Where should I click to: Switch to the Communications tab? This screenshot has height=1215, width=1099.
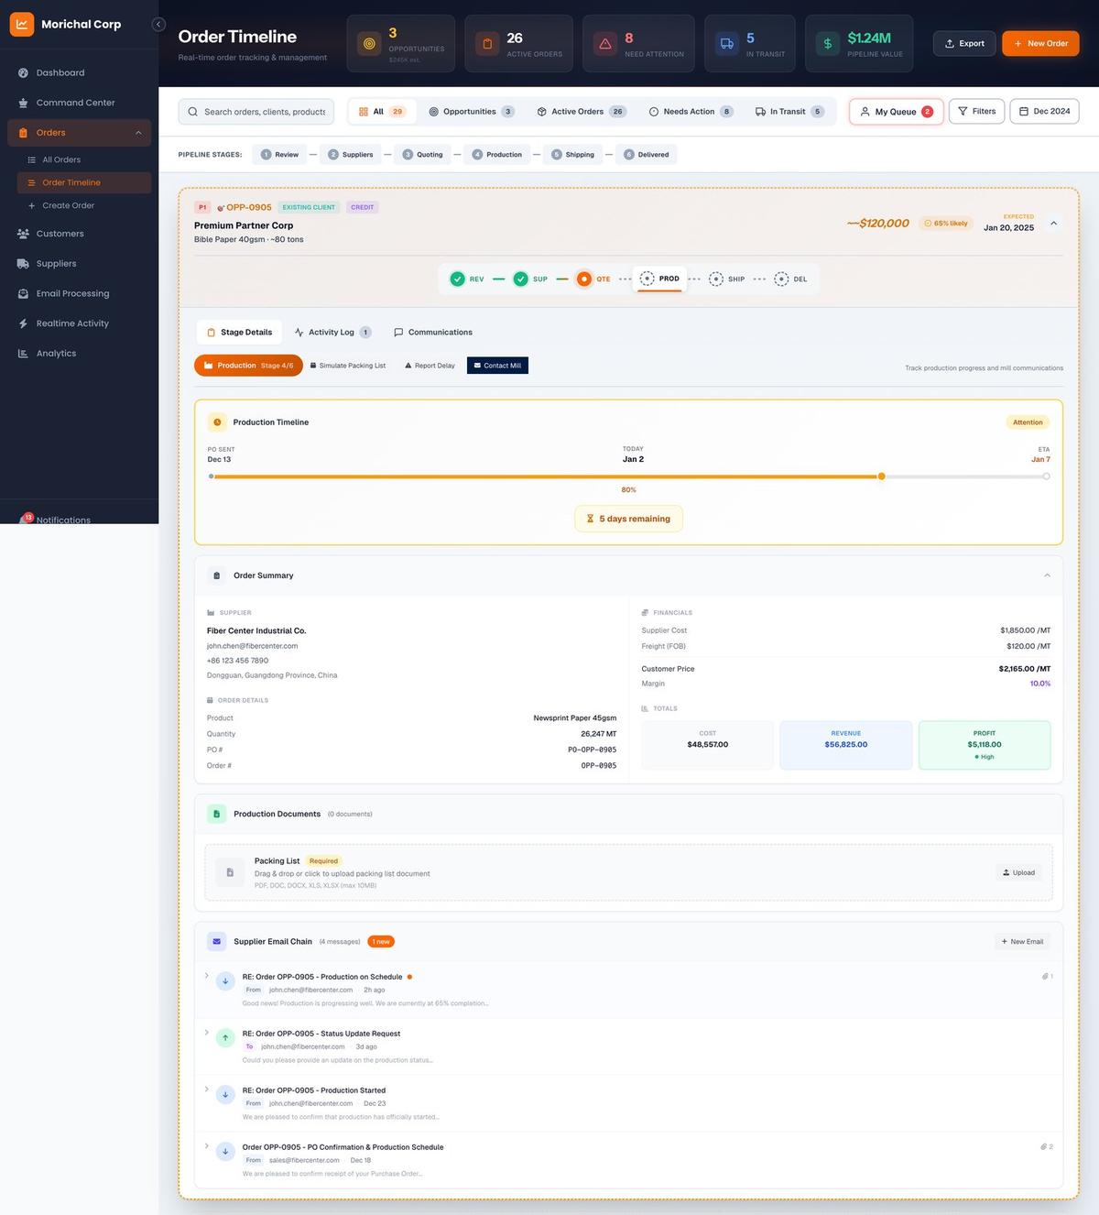point(433,332)
